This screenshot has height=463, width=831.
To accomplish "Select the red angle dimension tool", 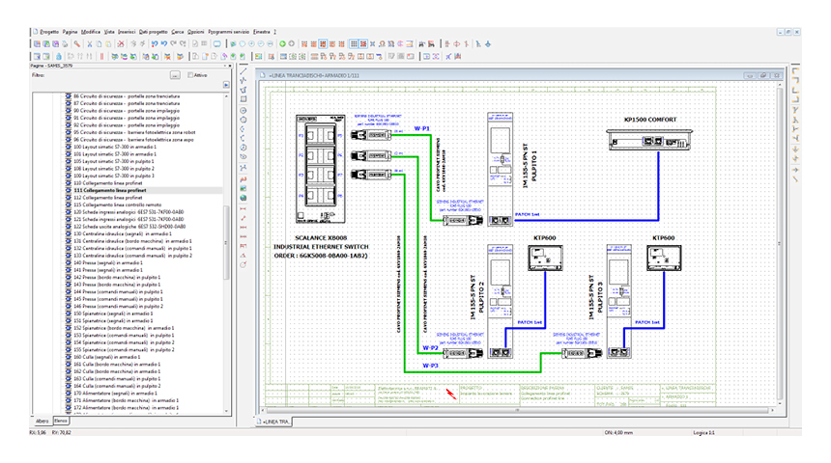I will pyautogui.click(x=244, y=256).
